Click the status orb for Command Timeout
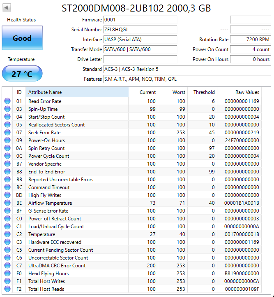 tap(7, 187)
